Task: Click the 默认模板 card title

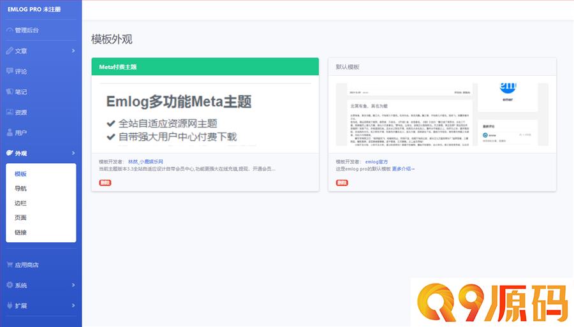Action: point(348,67)
